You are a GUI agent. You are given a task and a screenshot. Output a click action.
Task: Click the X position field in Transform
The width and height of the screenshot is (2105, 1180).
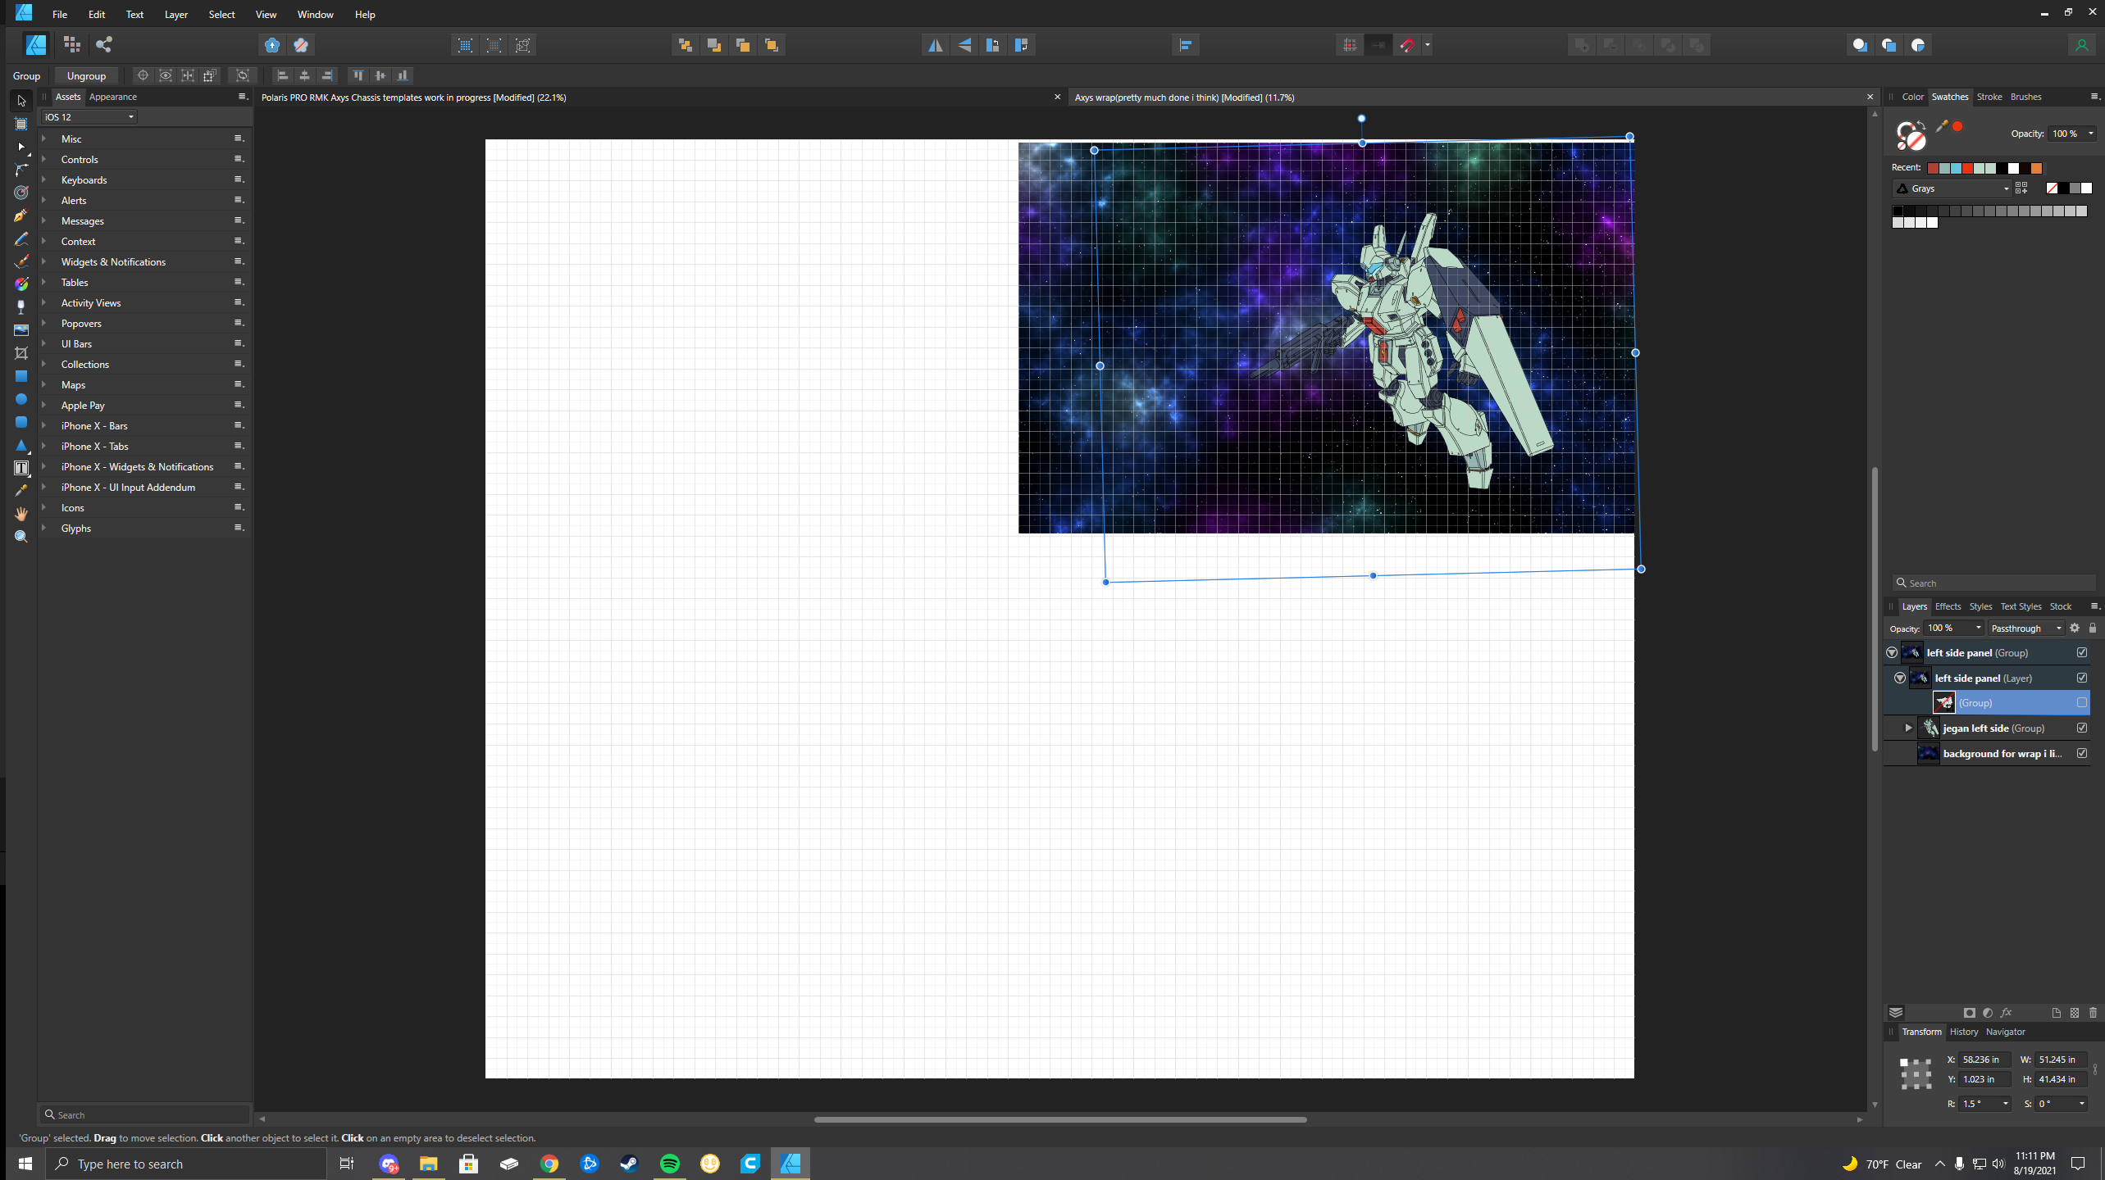1983,1060
